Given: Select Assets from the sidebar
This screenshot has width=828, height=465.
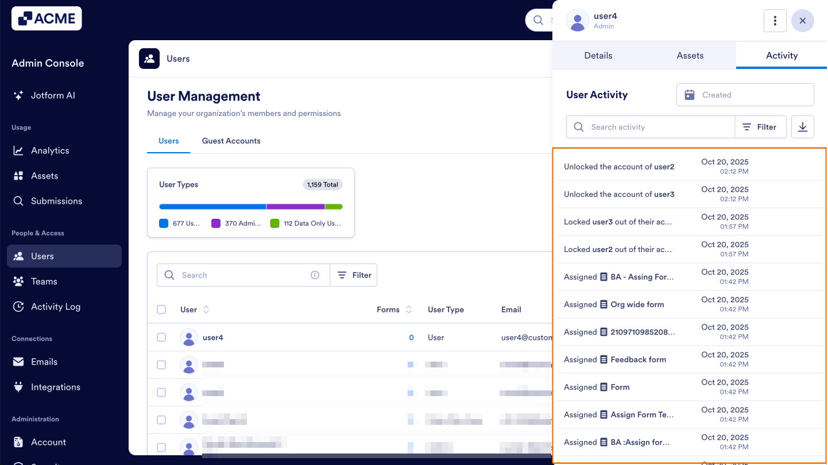Looking at the screenshot, I should click(x=46, y=175).
